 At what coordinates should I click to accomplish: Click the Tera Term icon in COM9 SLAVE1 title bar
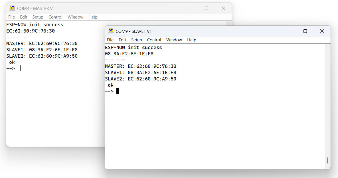pos(111,31)
